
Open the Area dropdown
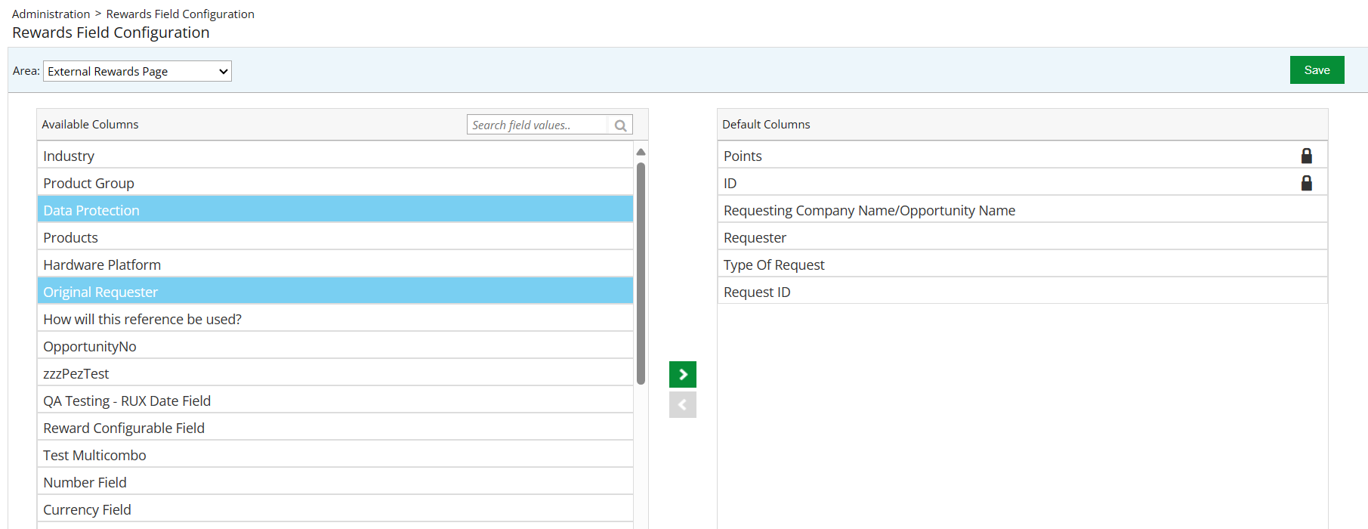[x=137, y=71]
